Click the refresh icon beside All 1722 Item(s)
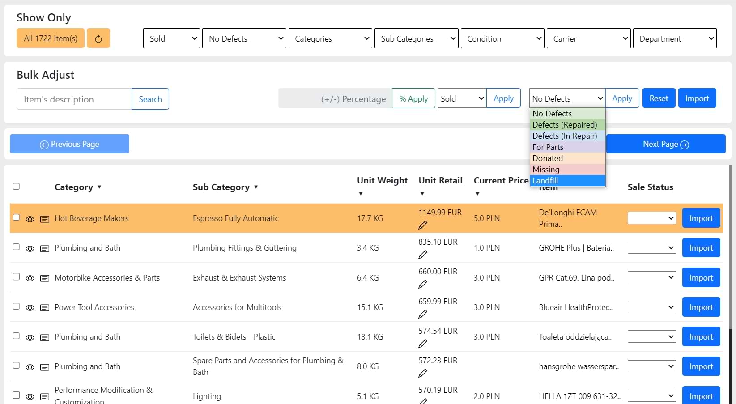Image resolution: width=736 pixels, height=404 pixels. coord(98,38)
